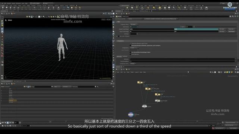
Task: Stop playback in playbar
Action: tap(7, 122)
